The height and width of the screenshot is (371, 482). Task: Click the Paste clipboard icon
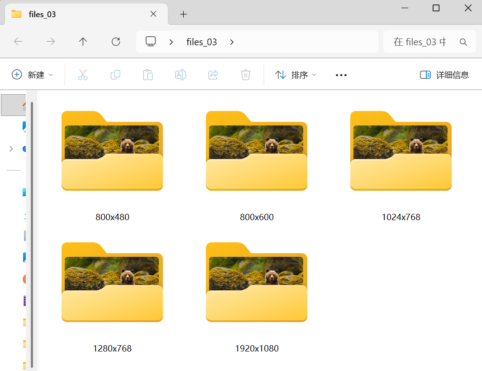148,75
